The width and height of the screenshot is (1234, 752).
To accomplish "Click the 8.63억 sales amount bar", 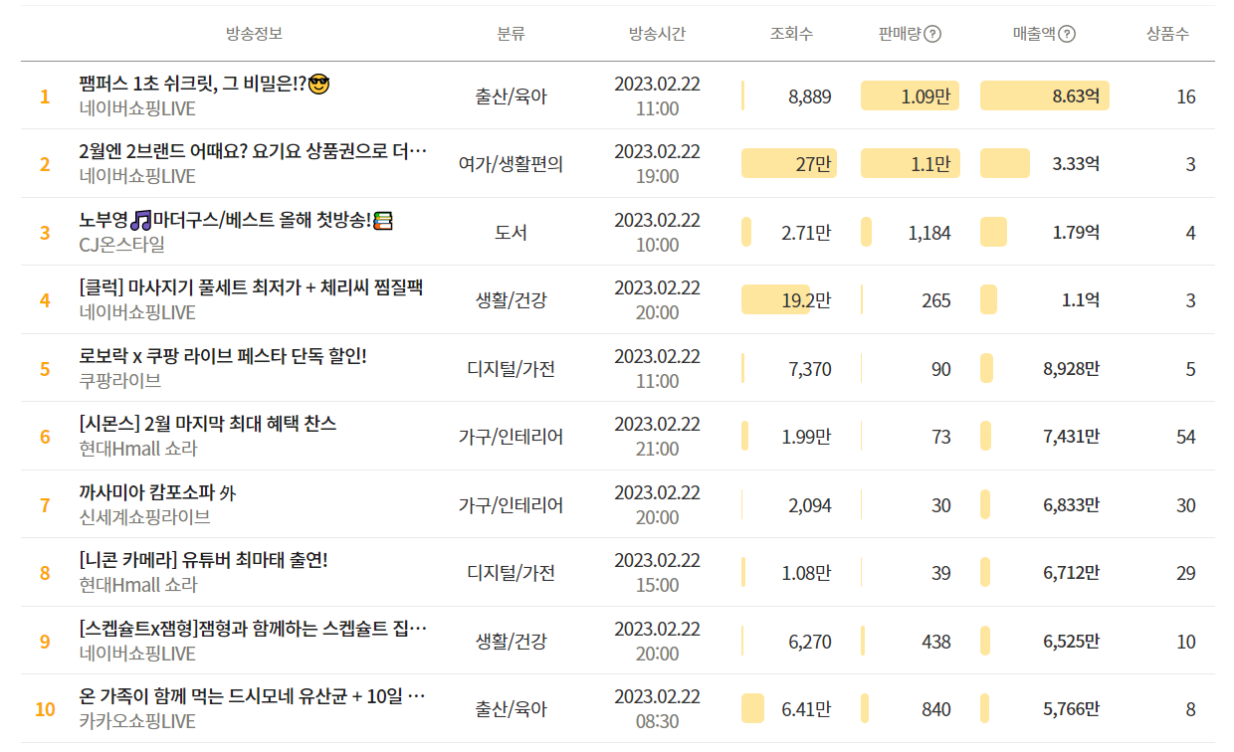I will pyautogui.click(x=1044, y=96).
